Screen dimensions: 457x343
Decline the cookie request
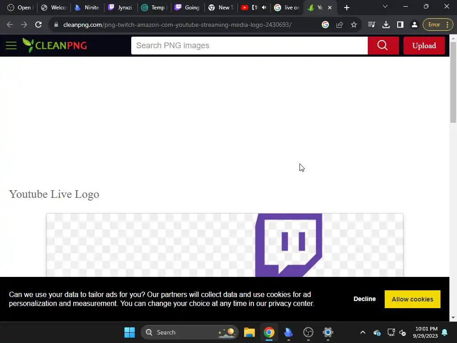pyautogui.click(x=365, y=299)
